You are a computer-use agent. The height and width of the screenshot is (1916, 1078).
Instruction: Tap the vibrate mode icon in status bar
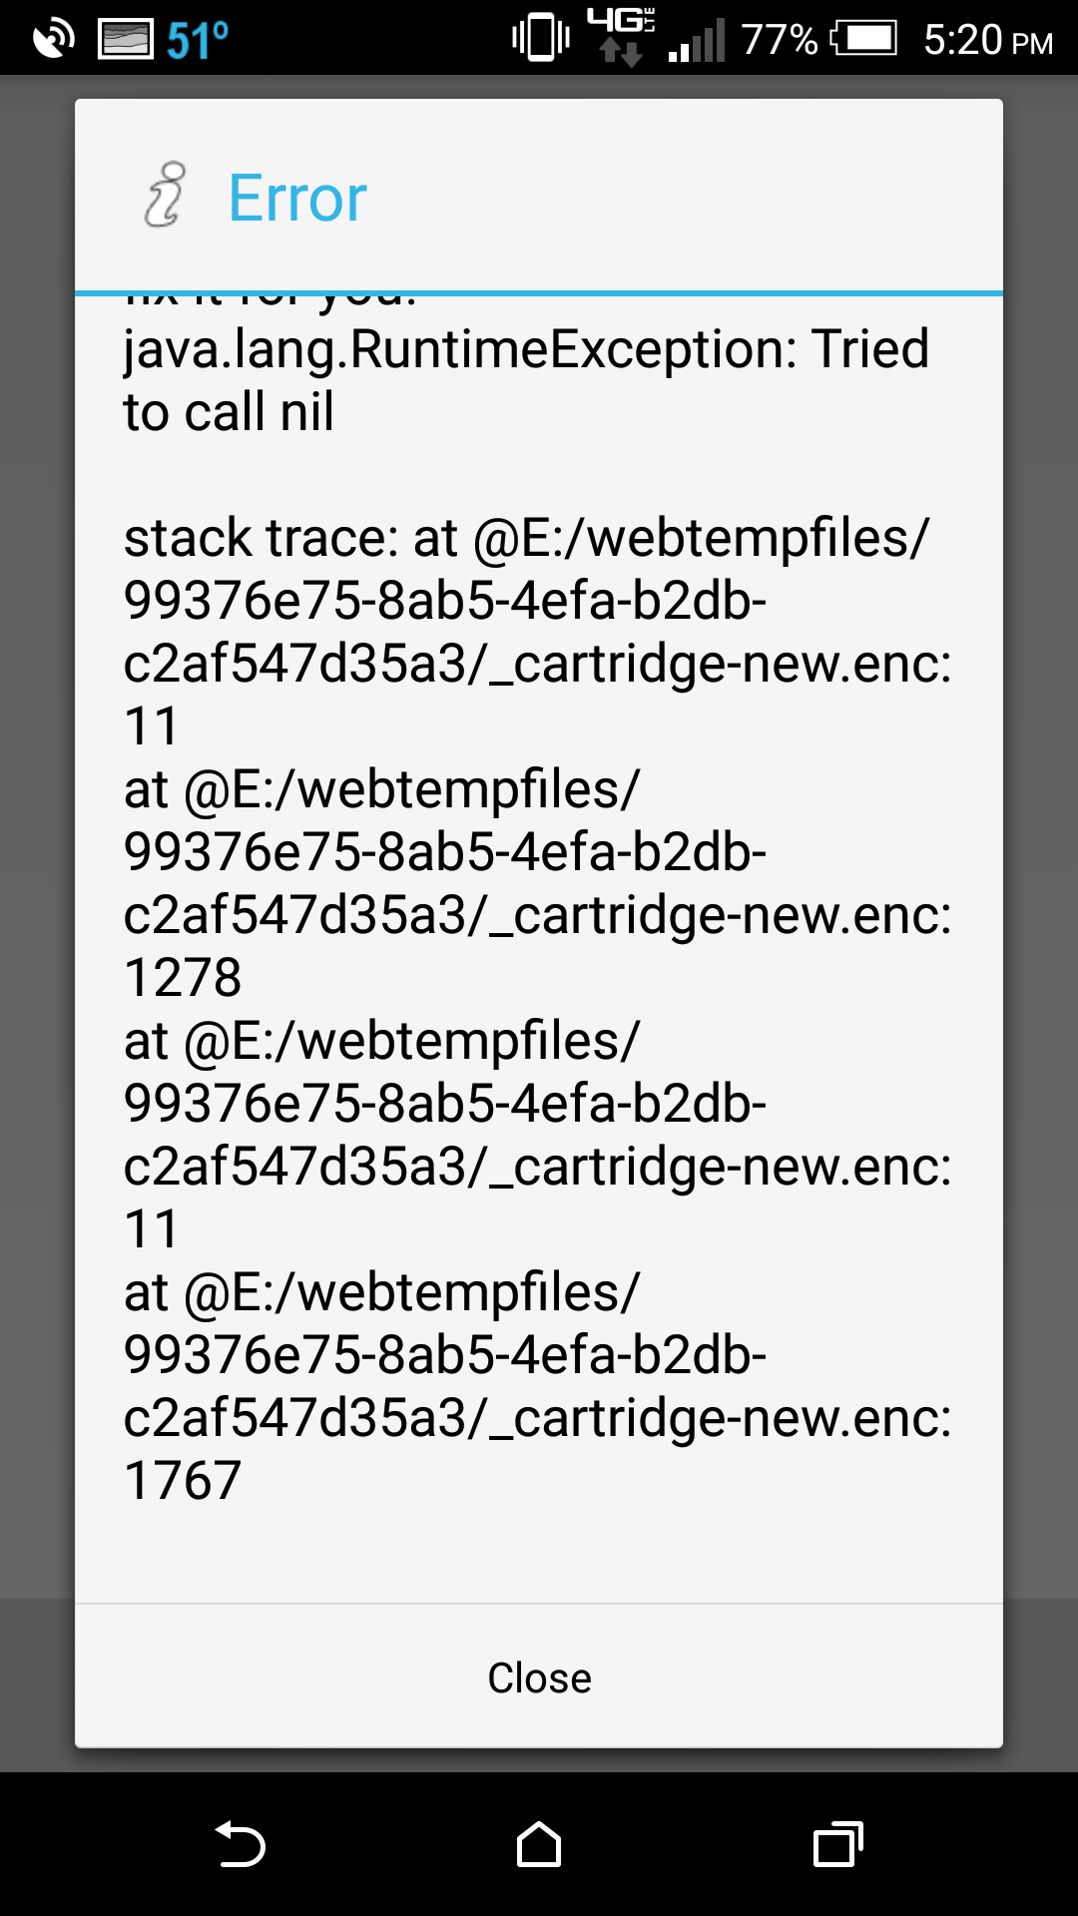(541, 39)
